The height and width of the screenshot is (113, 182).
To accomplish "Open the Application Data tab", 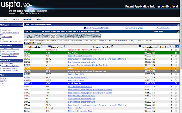I will point(38,36).
